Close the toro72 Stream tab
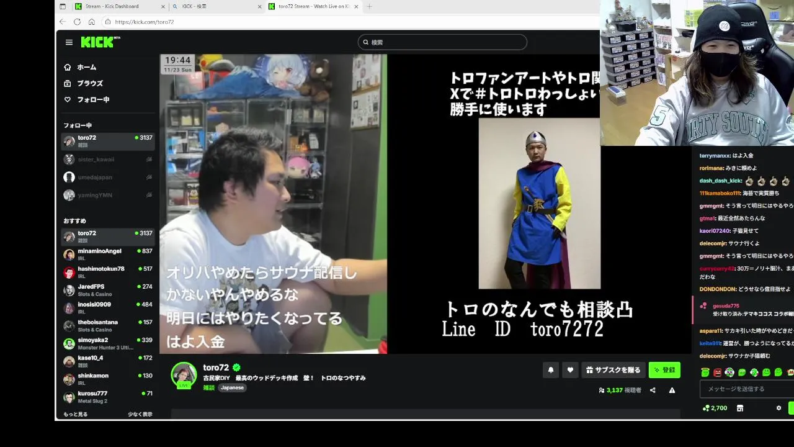Screen dimensions: 794x447 pos(356,6)
